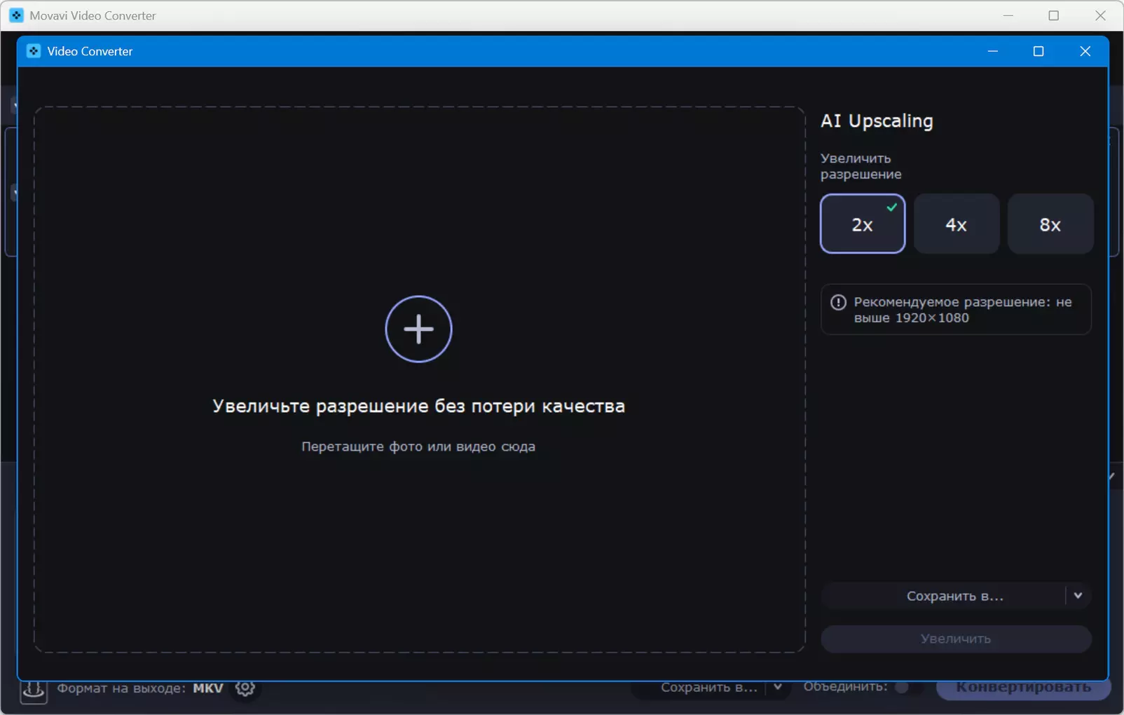This screenshot has width=1124, height=715.
Task: Click the AI Upscaling heading
Action: 877,121
